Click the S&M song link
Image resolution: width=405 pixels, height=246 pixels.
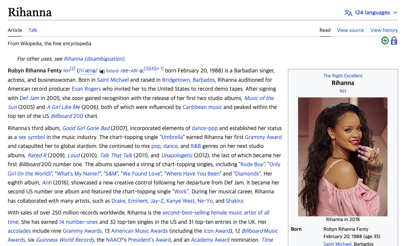[x=111, y=174]
